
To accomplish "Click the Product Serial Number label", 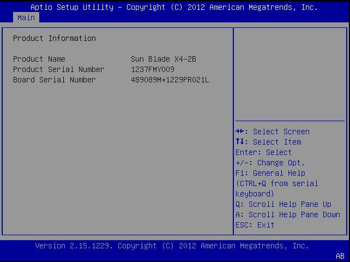I will [x=59, y=69].
